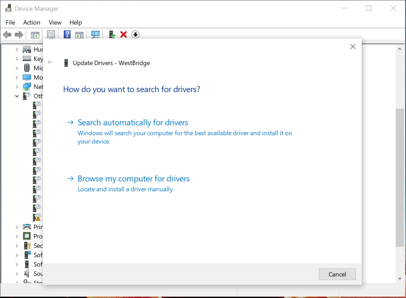The height and width of the screenshot is (298, 406).
Task: Expand the Mice tree node
Action: pyautogui.click(x=17, y=68)
